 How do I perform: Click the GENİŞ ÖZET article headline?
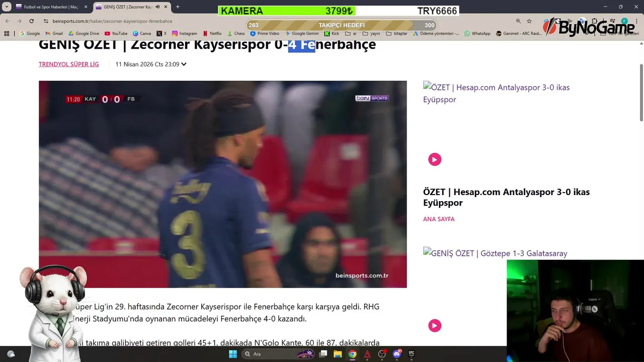tap(207, 45)
